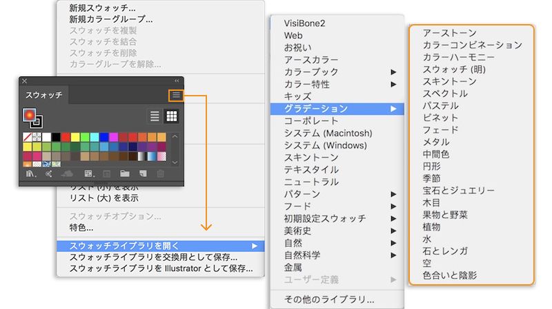Expand the フード submenu arrow

[x=393, y=206]
